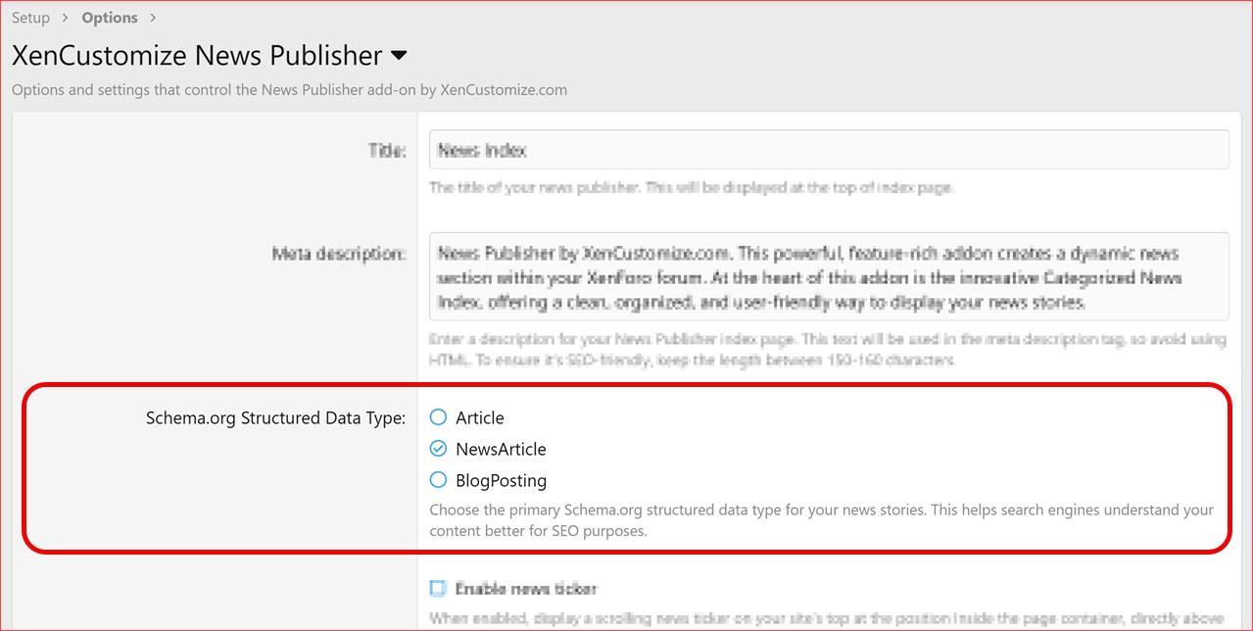Screen dimensions: 1253x631
Task: Enable the news ticker checkbox
Action: point(438,589)
